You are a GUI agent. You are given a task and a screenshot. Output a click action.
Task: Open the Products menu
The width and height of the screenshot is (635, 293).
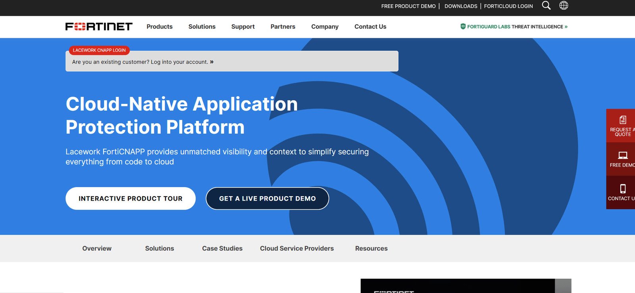[160, 27]
